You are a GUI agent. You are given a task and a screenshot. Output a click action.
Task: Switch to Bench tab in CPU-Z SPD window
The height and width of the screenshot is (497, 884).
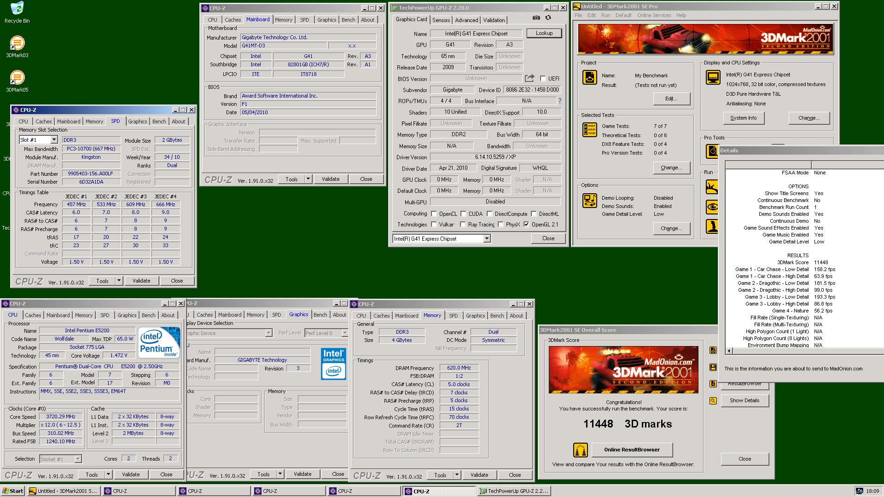159,121
